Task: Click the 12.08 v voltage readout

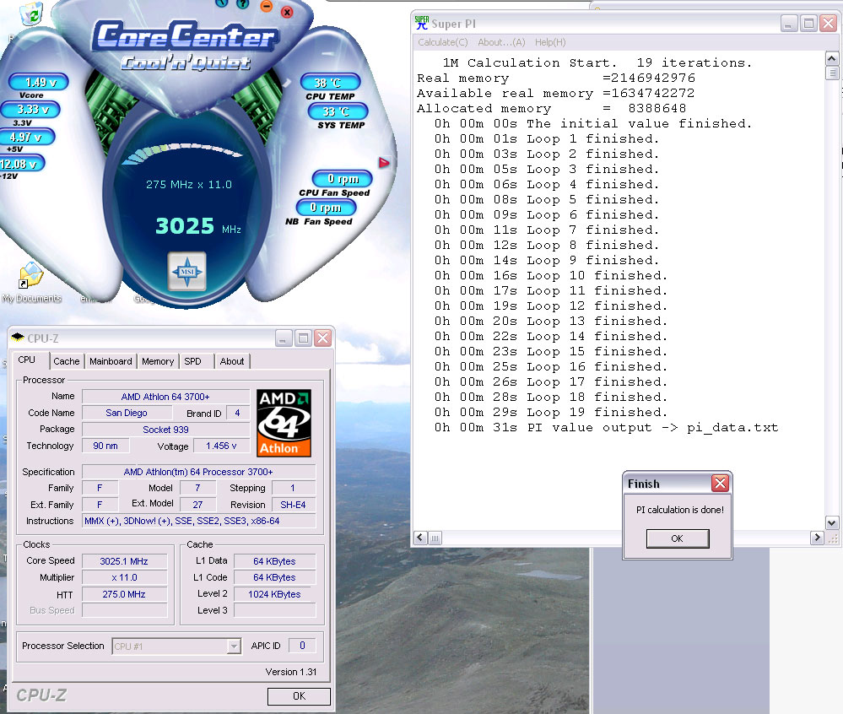Action: 20,164
